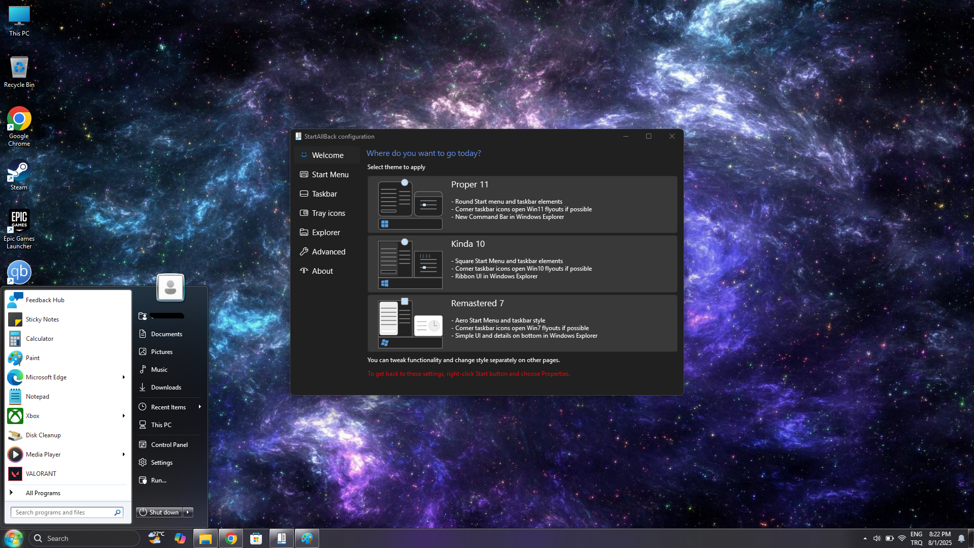Viewport: 974px width, 548px height.
Task: Select the This PC desktop icon
Action: pyautogui.click(x=19, y=21)
